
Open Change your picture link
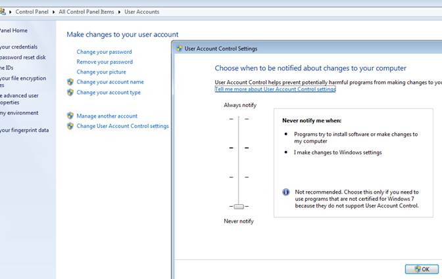coord(101,72)
